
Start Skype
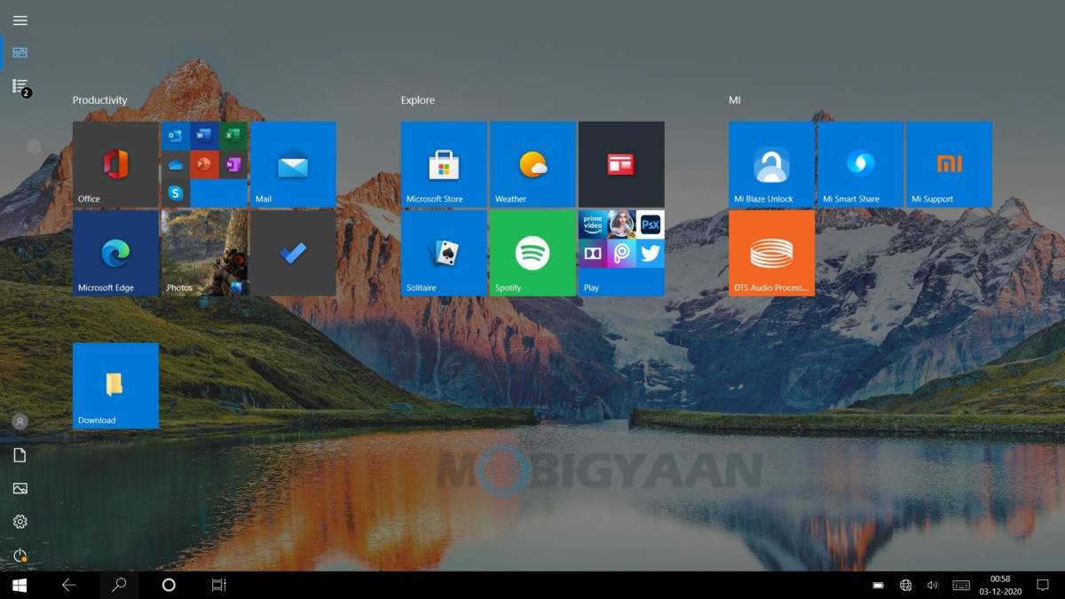176,193
